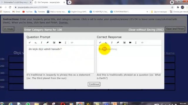Screen dimensions: 188x105
Task: Click the Undo button
Action: point(9,29)
